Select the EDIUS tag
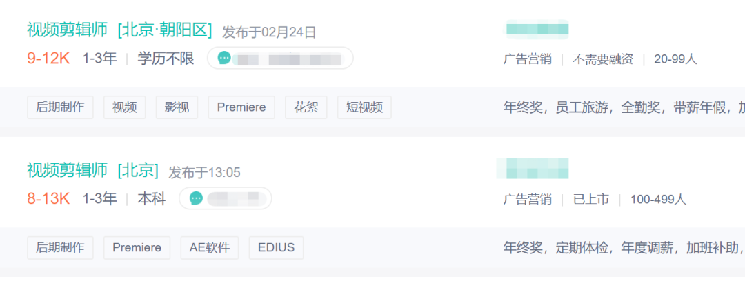The height and width of the screenshot is (283, 745). pyautogui.click(x=276, y=247)
